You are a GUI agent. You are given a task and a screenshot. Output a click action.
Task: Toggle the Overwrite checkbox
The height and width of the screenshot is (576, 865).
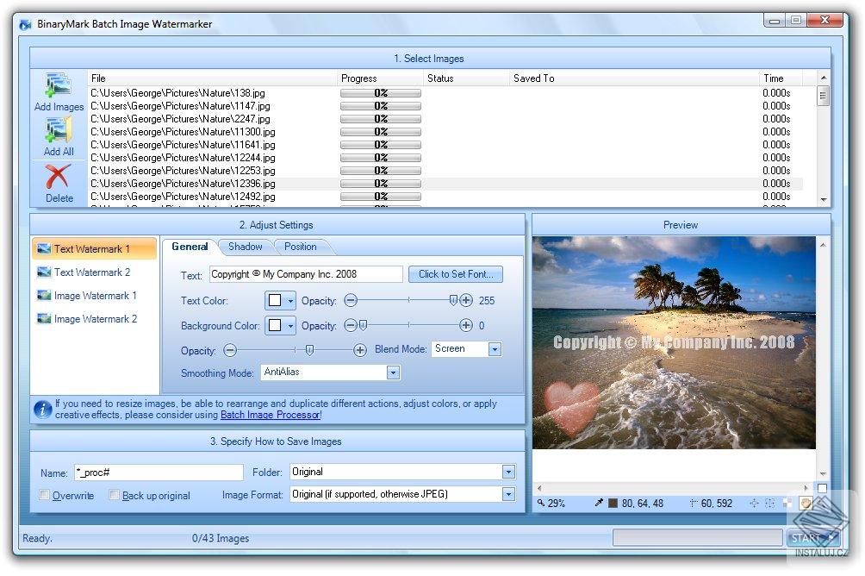coord(45,495)
